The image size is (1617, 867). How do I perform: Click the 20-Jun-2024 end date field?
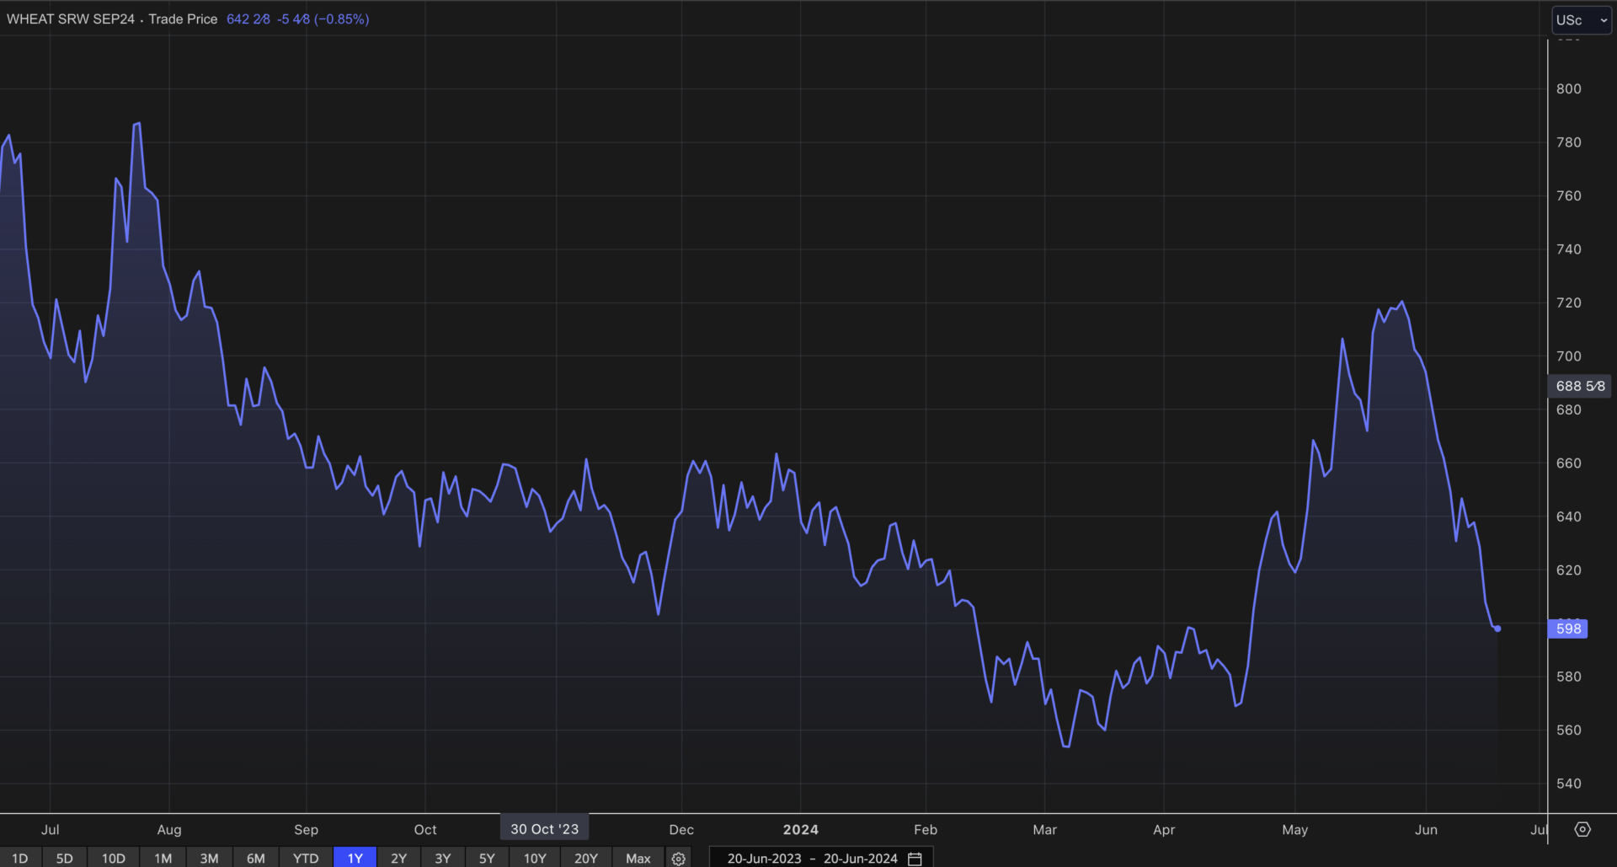click(860, 858)
